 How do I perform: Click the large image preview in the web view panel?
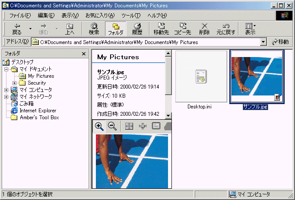click(x=132, y=161)
